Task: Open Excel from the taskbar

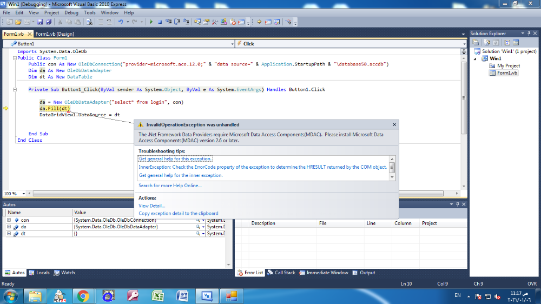Action: point(157,296)
